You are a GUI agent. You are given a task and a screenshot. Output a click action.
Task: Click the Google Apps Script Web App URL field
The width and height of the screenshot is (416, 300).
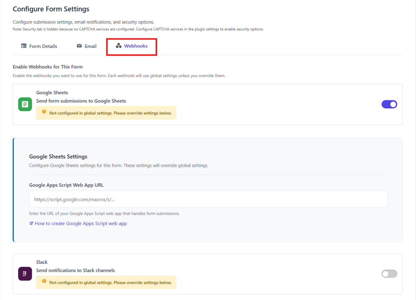click(208, 199)
